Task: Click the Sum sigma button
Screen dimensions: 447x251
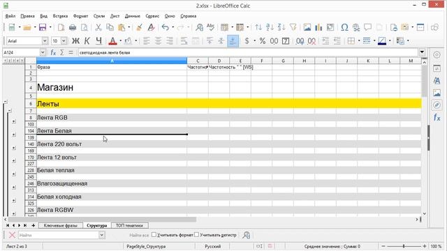Action: pos(61,53)
